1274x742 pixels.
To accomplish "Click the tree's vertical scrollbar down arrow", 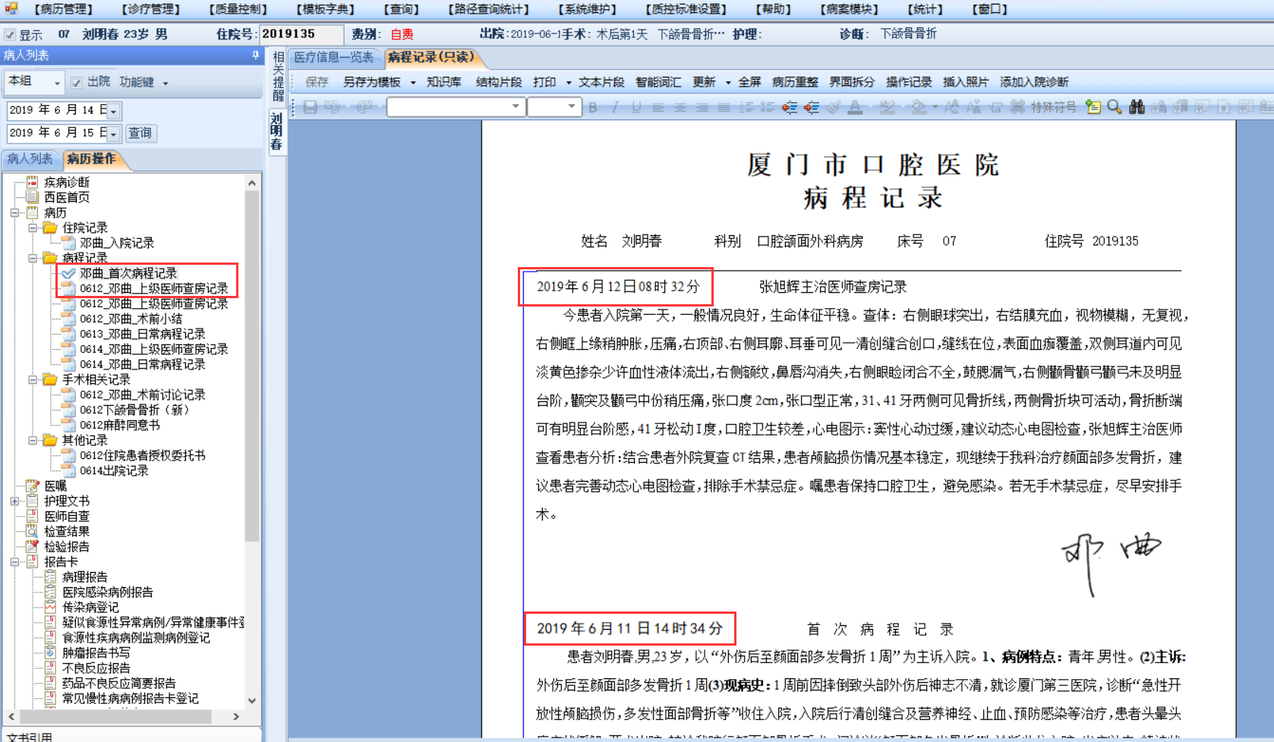I will [x=252, y=700].
